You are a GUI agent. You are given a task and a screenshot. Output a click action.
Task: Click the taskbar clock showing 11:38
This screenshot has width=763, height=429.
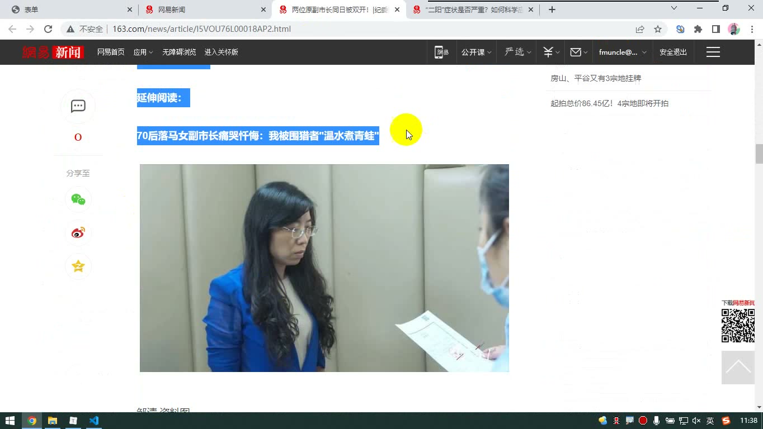[748, 421]
